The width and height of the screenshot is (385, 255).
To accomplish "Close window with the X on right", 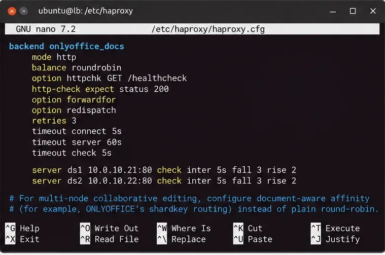I will click(x=373, y=11).
